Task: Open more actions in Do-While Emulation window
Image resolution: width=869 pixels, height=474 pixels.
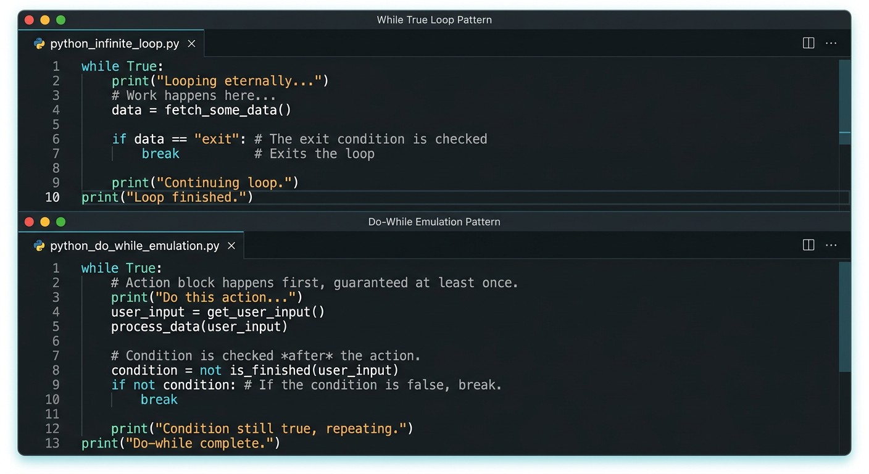Action: pyautogui.click(x=831, y=245)
